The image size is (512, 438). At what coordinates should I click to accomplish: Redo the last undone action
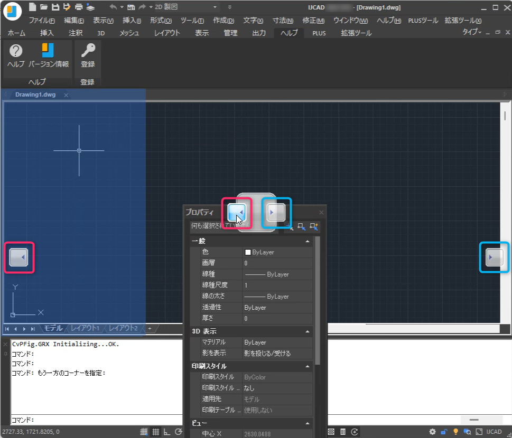click(142, 7)
